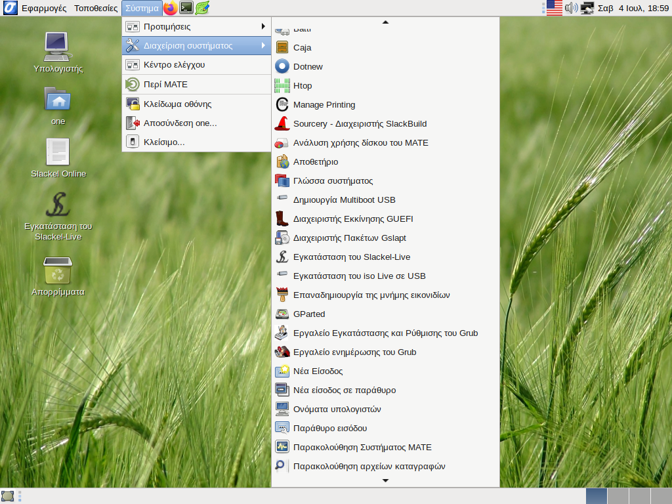Viewport: 672px width, 504px height.
Task: Open the Firefox browser launcher in the top panel
Action: [171, 8]
